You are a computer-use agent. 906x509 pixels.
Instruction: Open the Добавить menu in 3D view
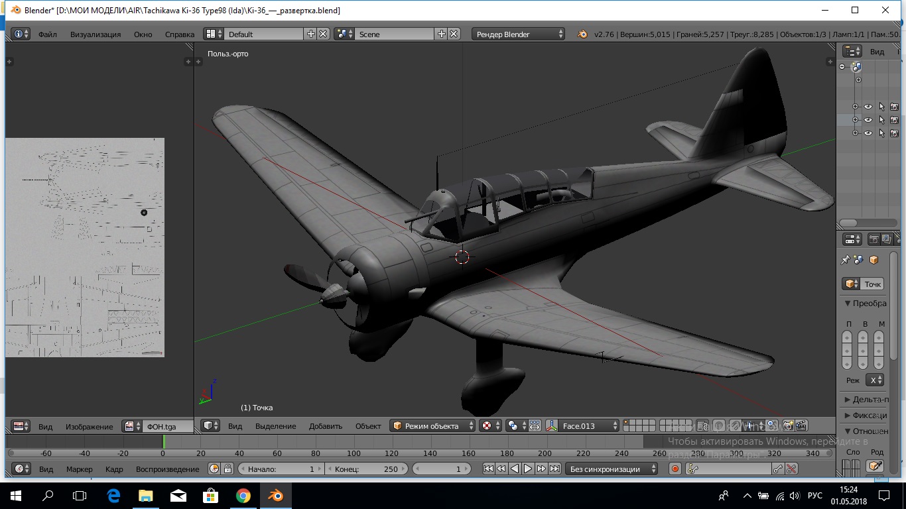tap(325, 426)
